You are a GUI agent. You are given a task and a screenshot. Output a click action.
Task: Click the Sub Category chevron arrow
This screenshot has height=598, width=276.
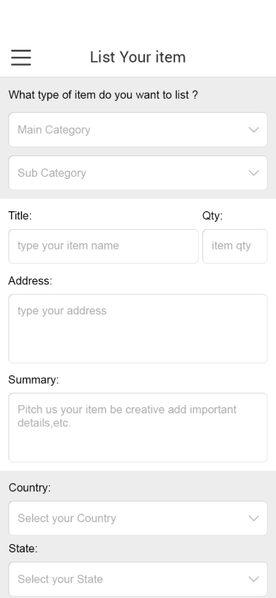click(253, 173)
